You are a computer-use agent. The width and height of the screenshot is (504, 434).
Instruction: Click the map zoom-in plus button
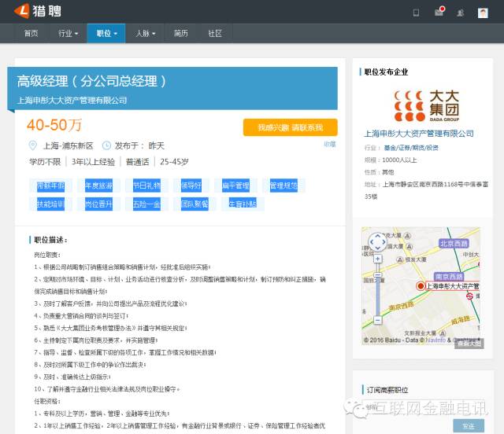coord(378,259)
